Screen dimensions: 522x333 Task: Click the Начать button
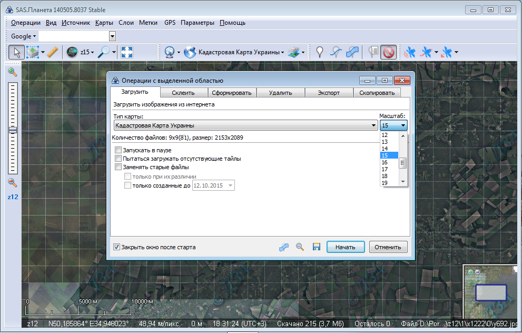(x=346, y=247)
